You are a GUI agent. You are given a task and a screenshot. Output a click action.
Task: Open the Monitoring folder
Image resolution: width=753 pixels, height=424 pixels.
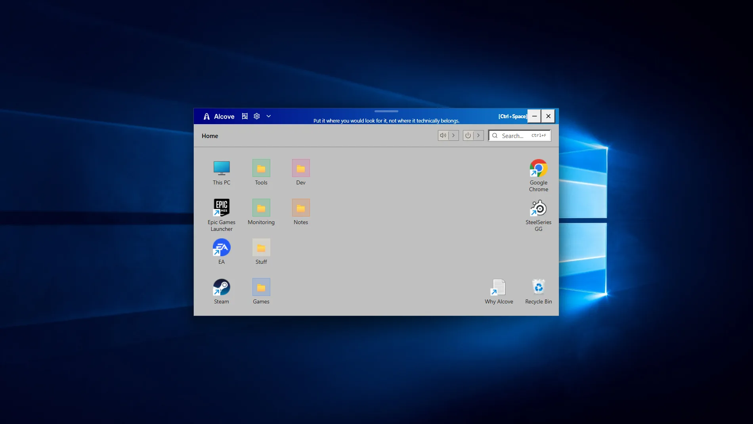click(x=261, y=212)
